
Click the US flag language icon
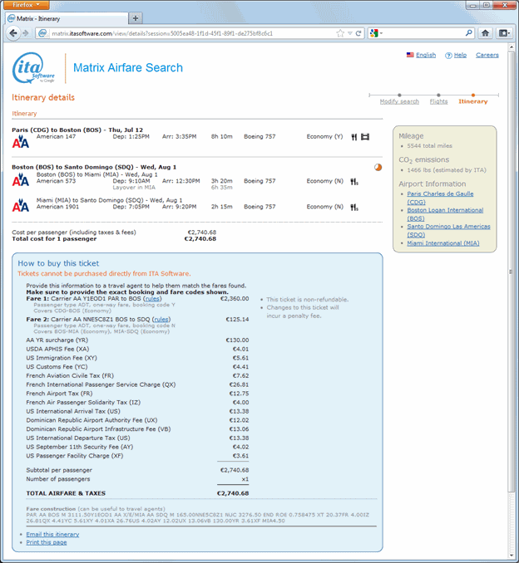pyautogui.click(x=410, y=55)
